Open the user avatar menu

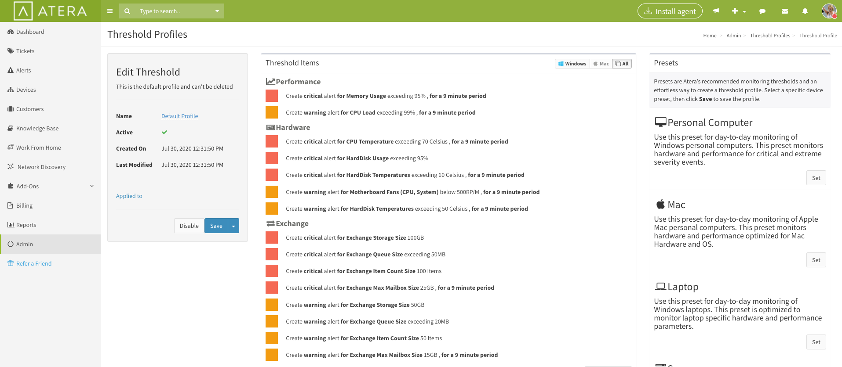click(829, 11)
